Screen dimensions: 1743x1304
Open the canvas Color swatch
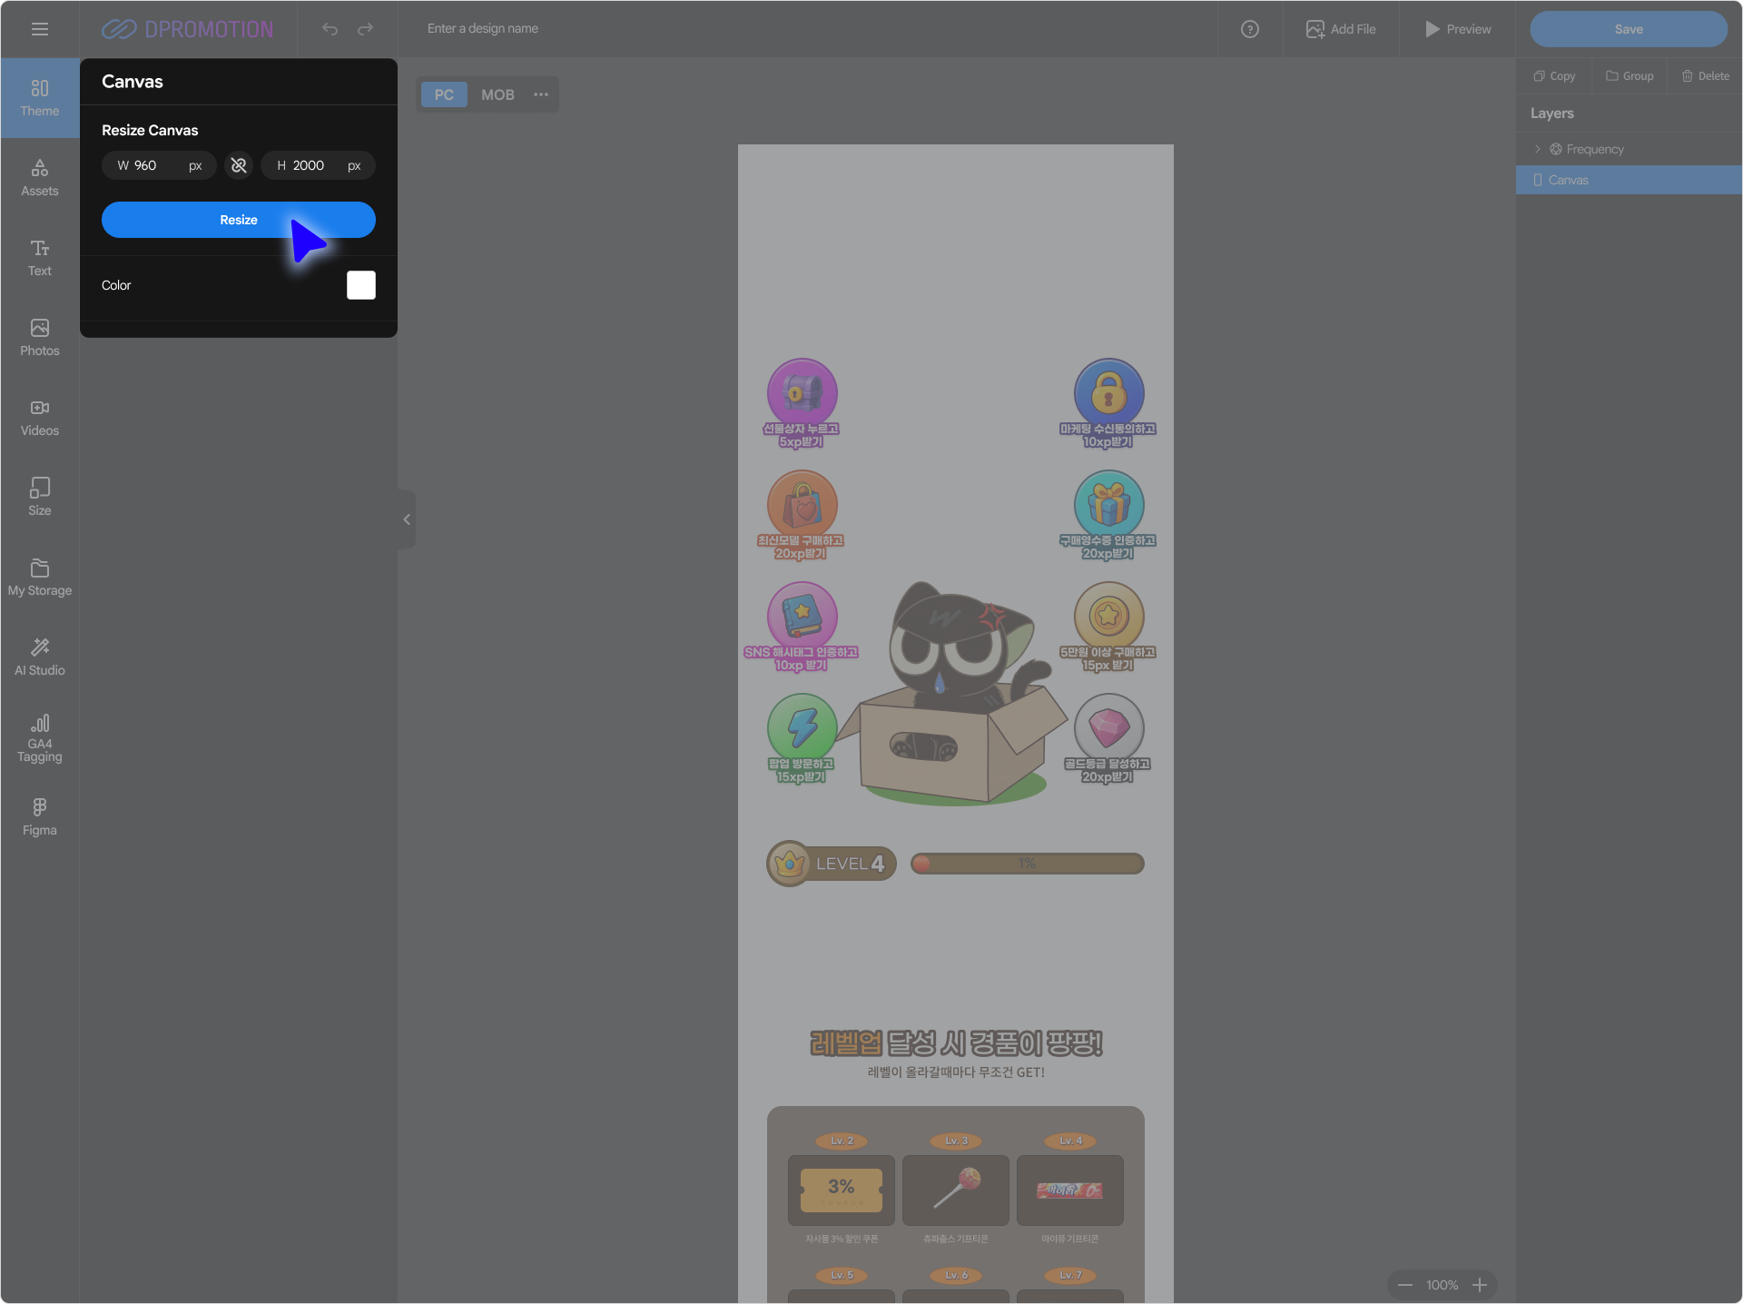click(x=361, y=285)
